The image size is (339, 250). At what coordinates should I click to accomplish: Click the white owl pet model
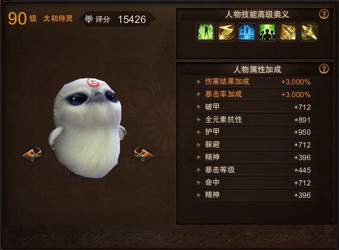click(87, 128)
